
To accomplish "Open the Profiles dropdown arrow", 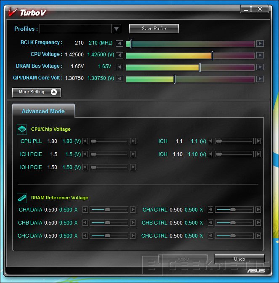I will tap(116, 29).
